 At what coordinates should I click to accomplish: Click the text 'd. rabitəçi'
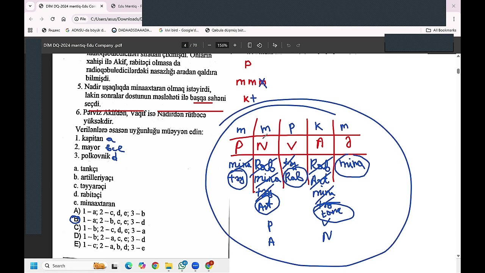pyautogui.click(x=88, y=195)
